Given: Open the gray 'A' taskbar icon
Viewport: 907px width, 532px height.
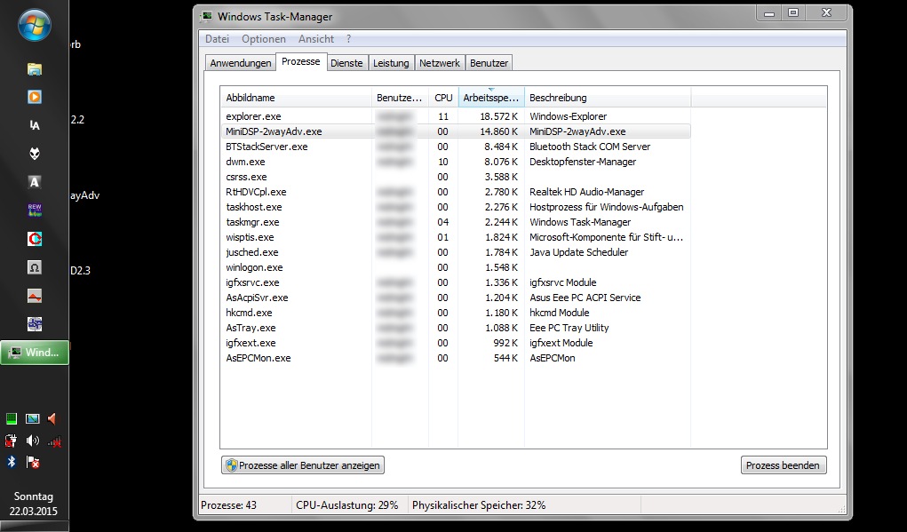Looking at the screenshot, I should (35, 182).
